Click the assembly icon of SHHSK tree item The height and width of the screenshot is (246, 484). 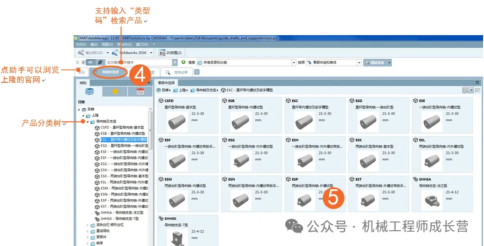(97, 219)
